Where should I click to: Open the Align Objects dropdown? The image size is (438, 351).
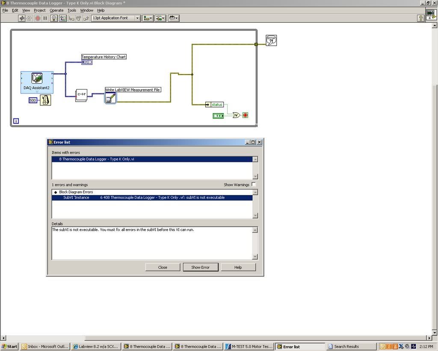[148, 18]
